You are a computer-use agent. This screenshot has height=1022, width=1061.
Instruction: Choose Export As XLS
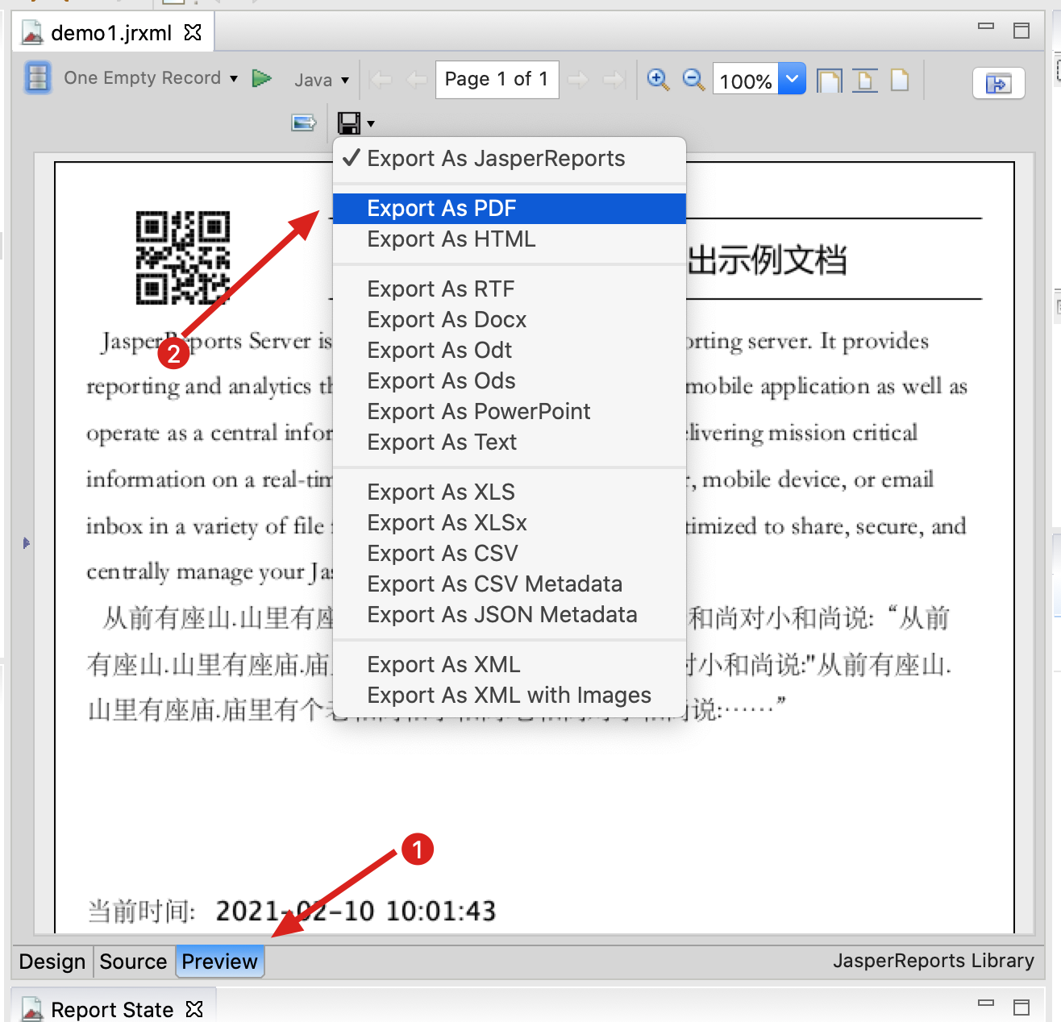point(510,492)
